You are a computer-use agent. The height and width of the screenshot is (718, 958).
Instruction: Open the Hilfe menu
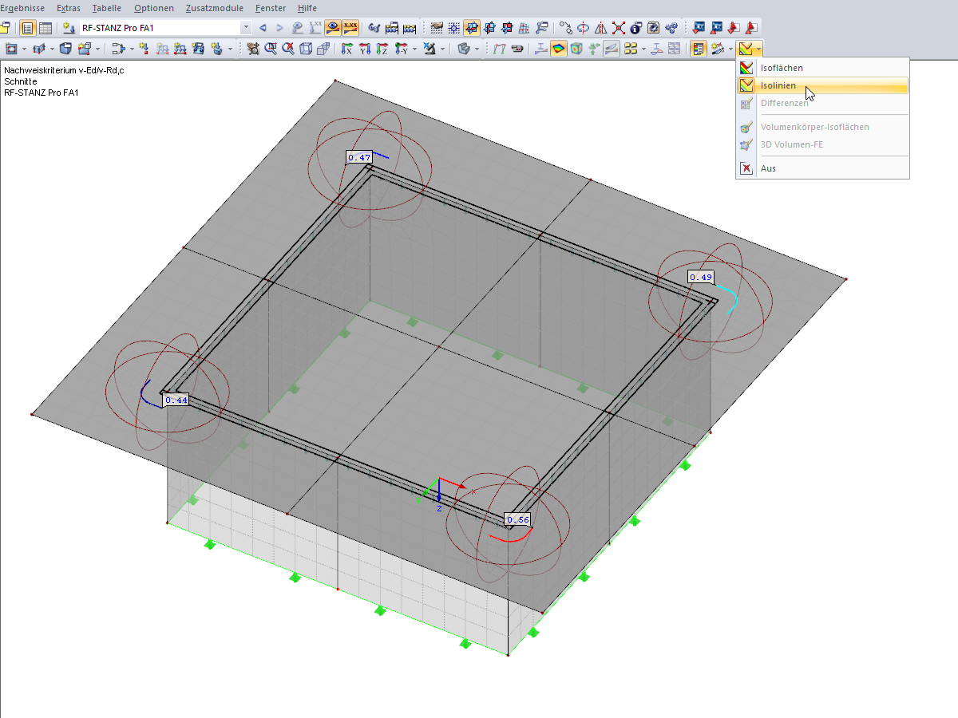307,8
